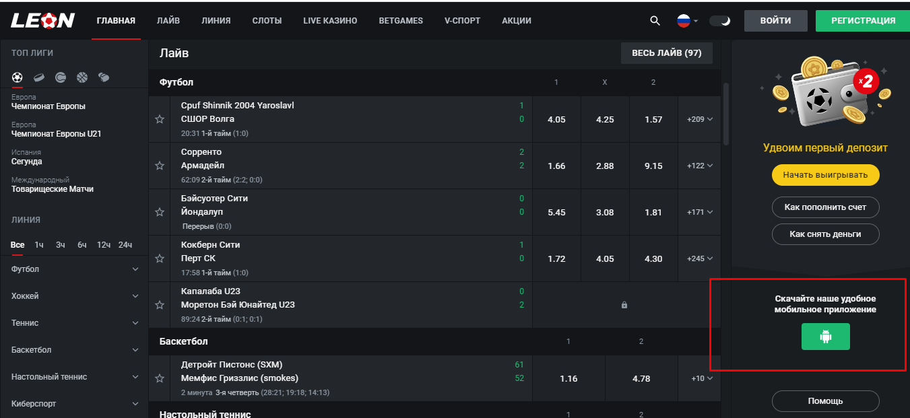Image resolution: width=910 pixels, height=418 pixels.
Task: Expand +10 markets for Детройт Пистонс match
Action: point(702,378)
